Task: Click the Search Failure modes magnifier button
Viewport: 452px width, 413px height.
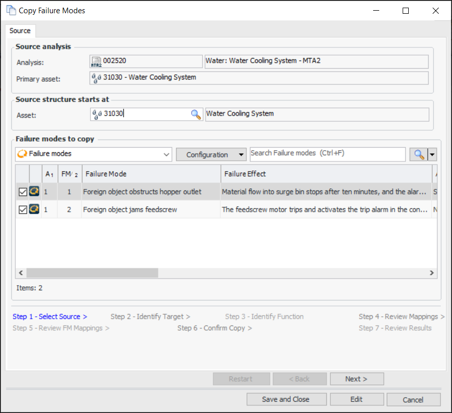Action: pyautogui.click(x=419, y=154)
